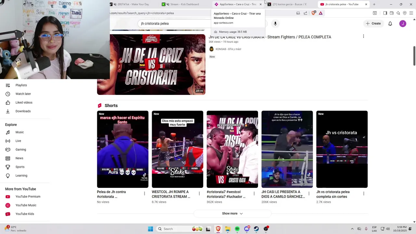The width and height of the screenshot is (416, 234).
Task: Open options menu for #cristorata7 #westcol short
Action: 254,194
